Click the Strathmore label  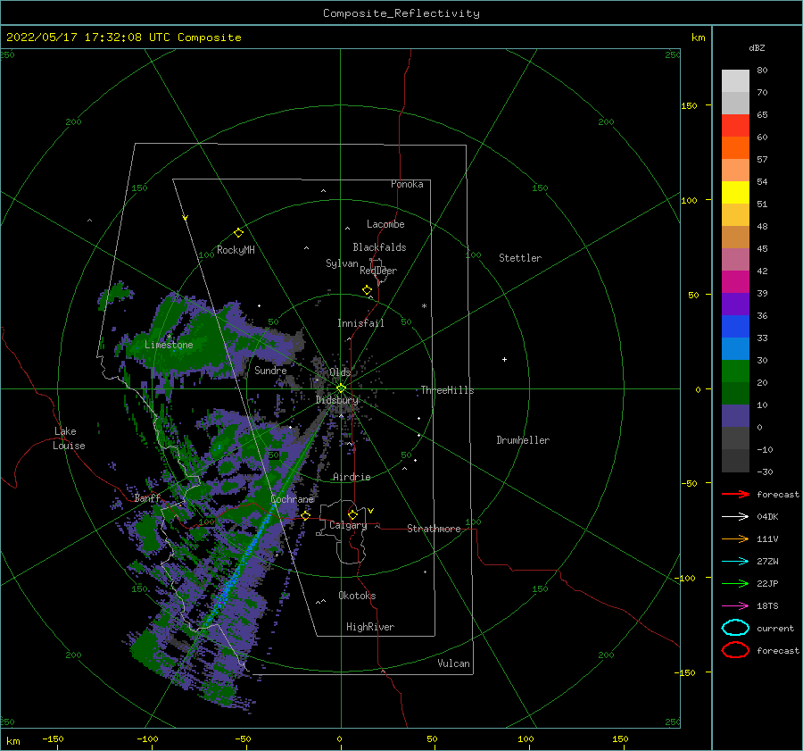[x=434, y=529]
